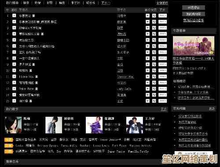220x167 pixels.
Task: Open the Britney Spears artist link
Action: coord(48,146)
